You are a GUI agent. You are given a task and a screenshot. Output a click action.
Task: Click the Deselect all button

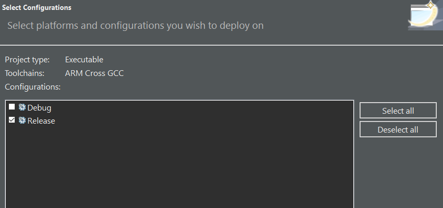(398, 129)
